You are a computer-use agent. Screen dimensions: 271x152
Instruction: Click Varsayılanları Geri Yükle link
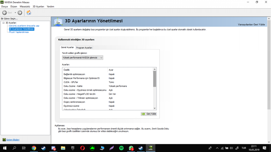(x=251, y=25)
